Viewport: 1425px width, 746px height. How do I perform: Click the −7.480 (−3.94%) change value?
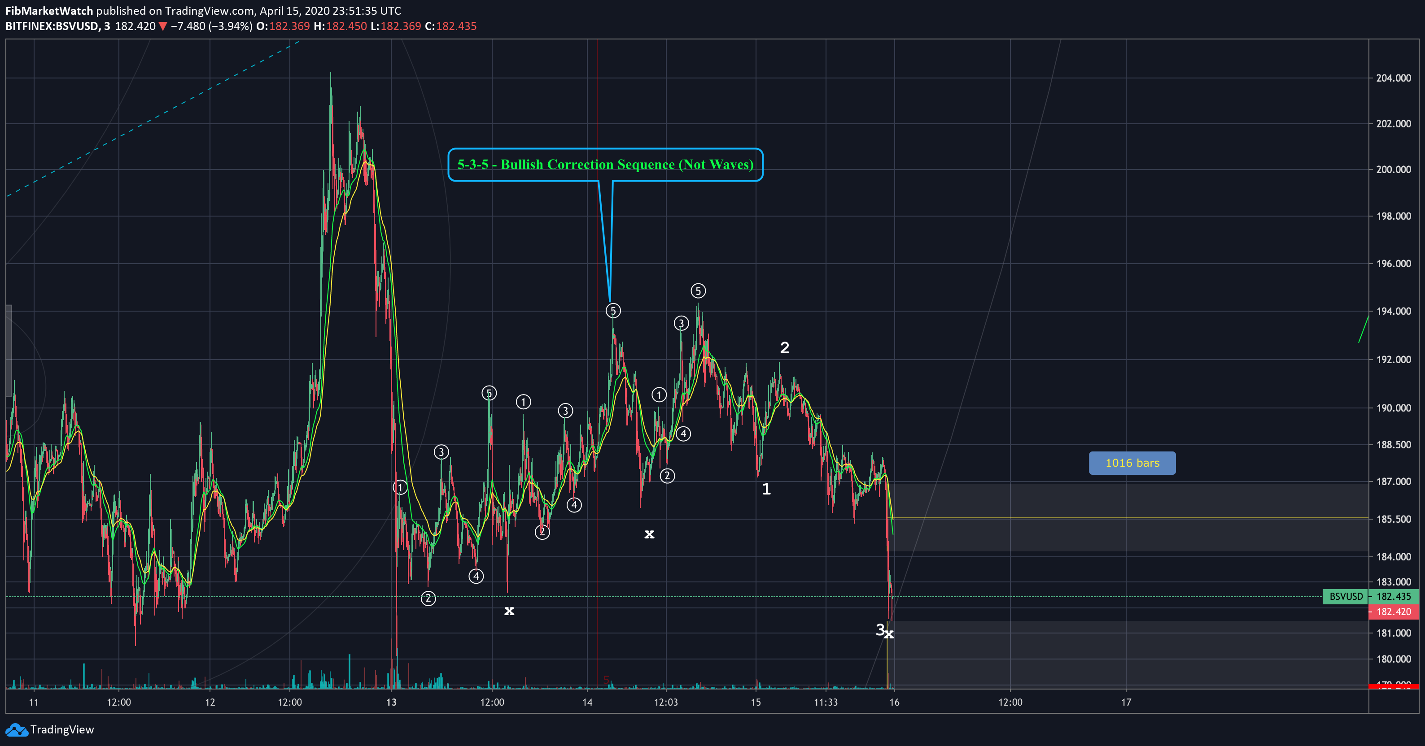(x=211, y=26)
